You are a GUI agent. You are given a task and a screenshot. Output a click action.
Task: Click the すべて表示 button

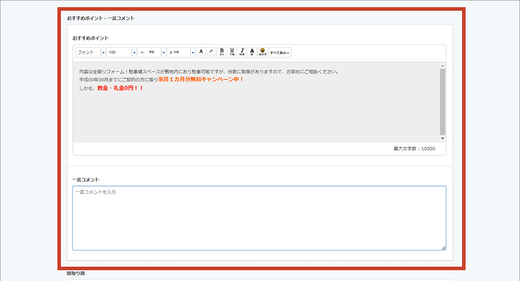[280, 53]
